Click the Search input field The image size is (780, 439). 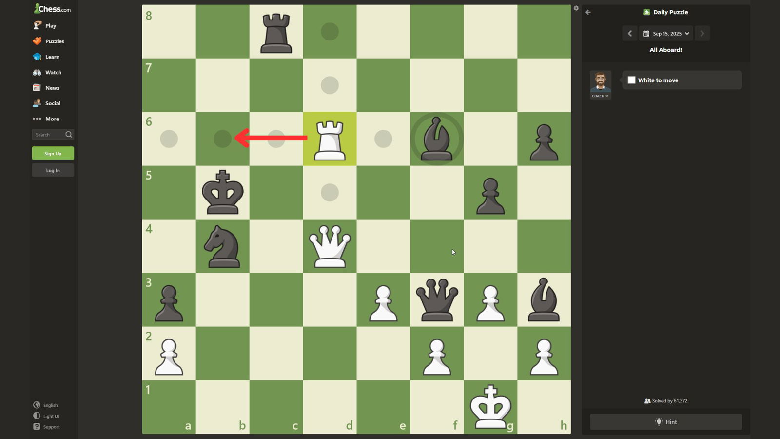(x=48, y=135)
